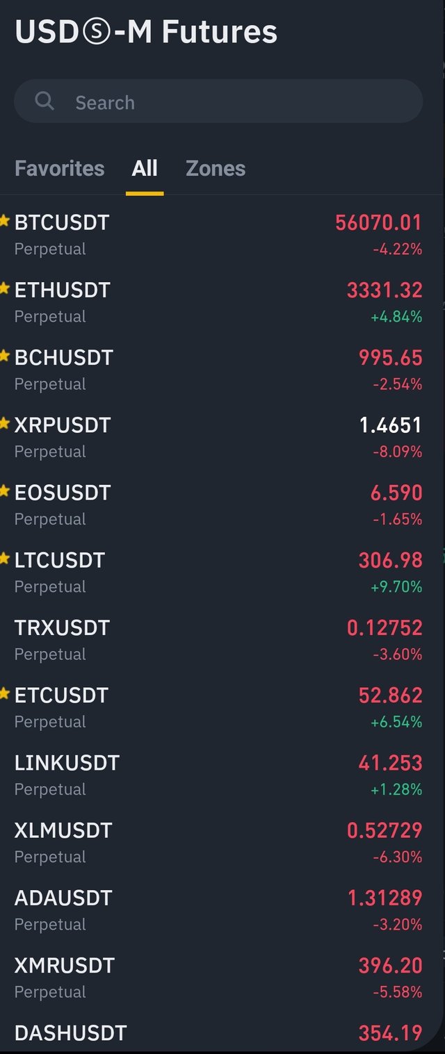This screenshot has width=445, height=1054.
Task: Click LTCUSDT +9.70% change value
Action: (396, 587)
